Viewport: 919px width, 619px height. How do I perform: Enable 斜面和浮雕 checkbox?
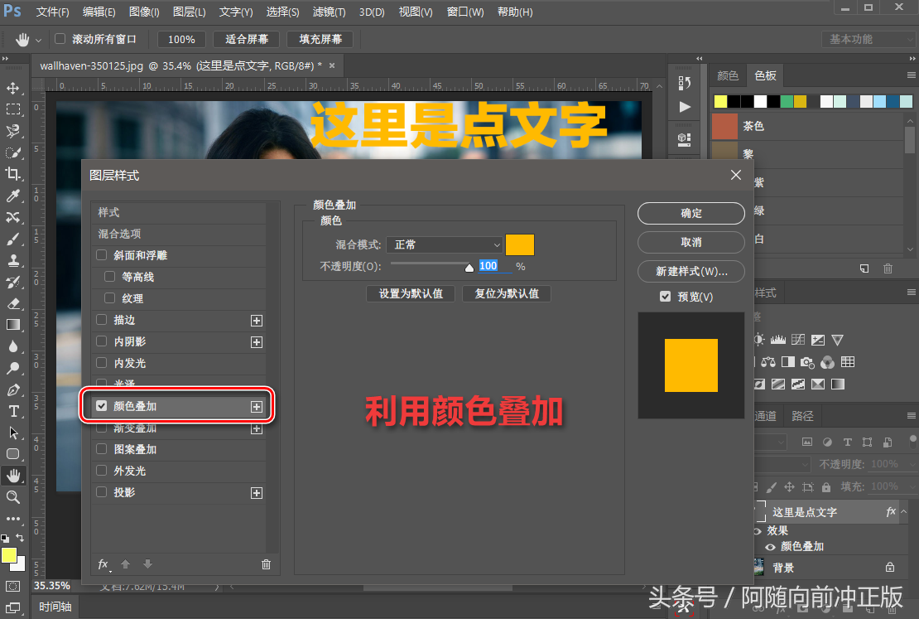(x=101, y=255)
